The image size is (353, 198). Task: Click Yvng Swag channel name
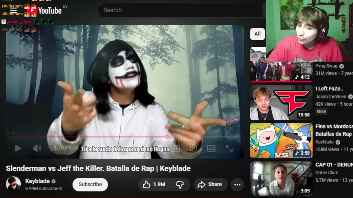(x=327, y=66)
